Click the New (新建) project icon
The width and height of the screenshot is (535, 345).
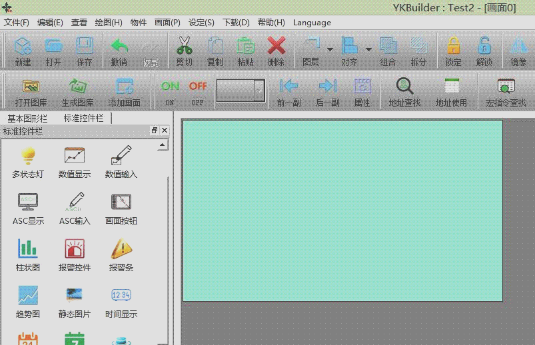[x=23, y=51]
